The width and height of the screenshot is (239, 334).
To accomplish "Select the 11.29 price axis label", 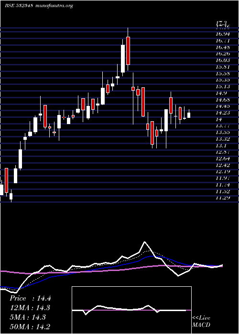I will (x=223, y=198).
